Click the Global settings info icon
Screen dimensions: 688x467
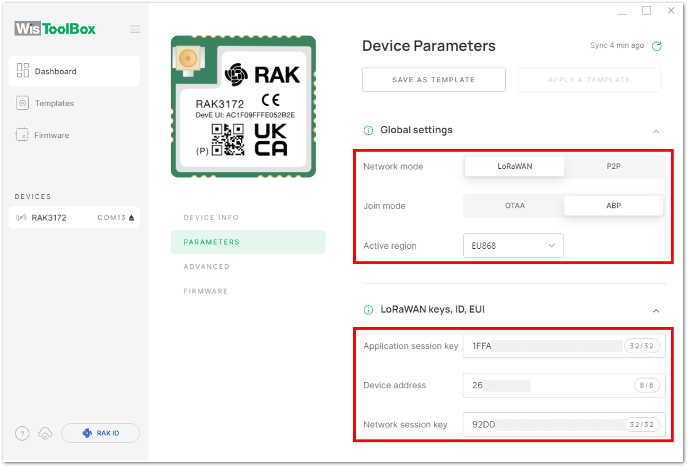[368, 130]
